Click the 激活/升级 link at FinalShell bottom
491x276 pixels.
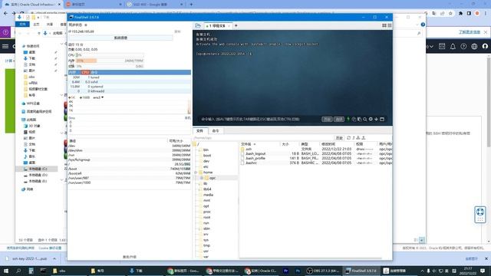coord(130,257)
